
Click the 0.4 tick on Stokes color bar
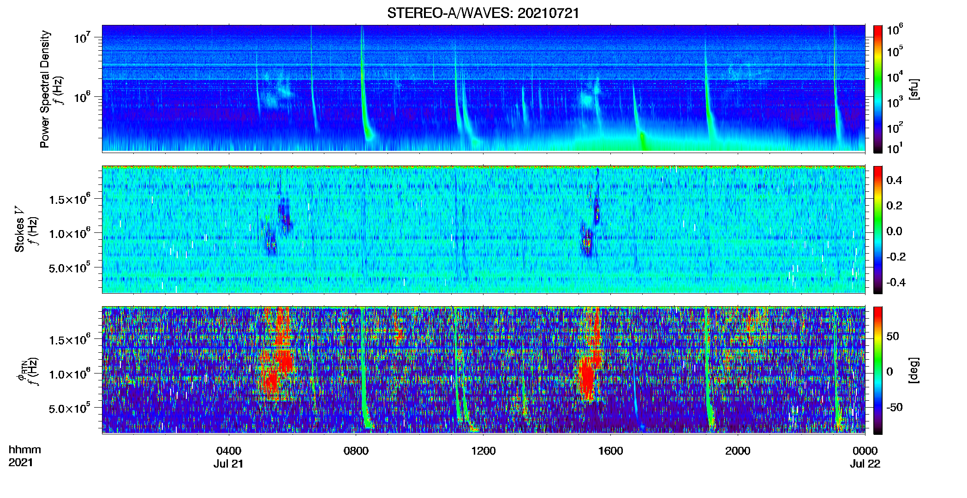[894, 180]
